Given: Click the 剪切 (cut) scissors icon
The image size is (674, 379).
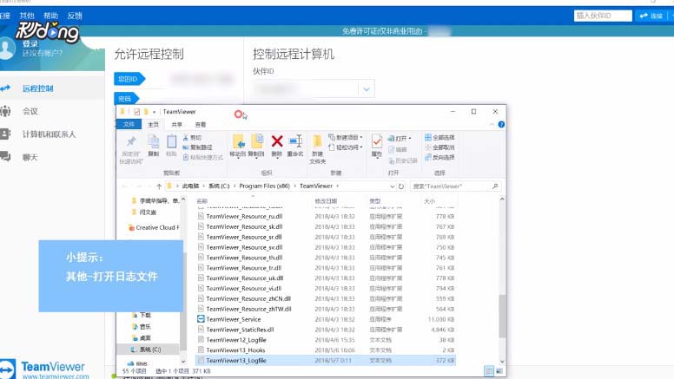Looking at the screenshot, I should (186, 138).
